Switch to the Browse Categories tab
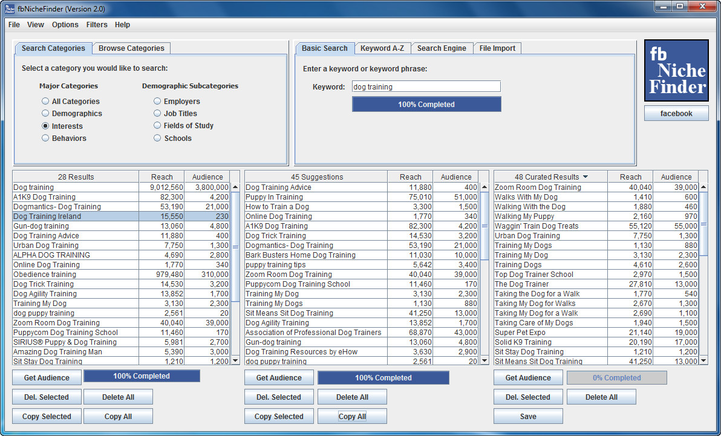Image resolution: width=721 pixels, height=436 pixels. (x=131, y=48)
